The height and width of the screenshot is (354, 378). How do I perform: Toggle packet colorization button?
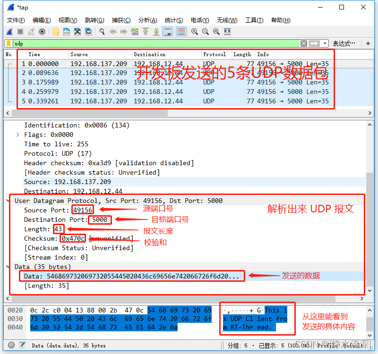pos(180,32)
